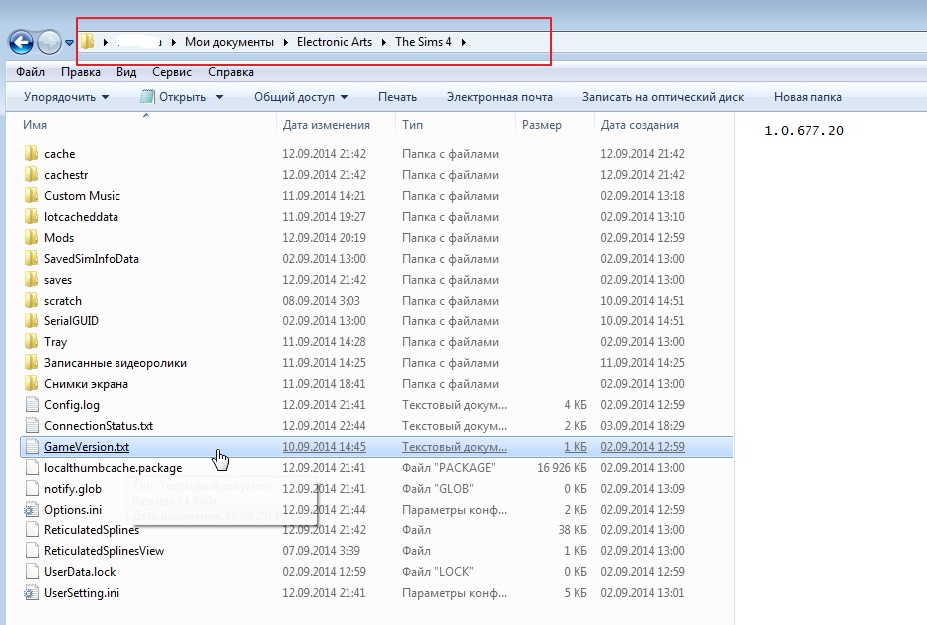Click the Tray folder name
The height and width of the screenshot is (625, 927).
[55, 342]
